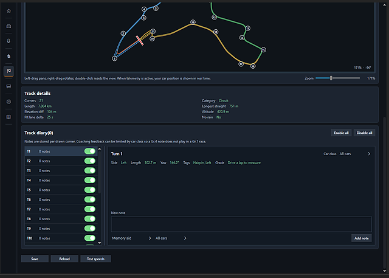Open the Memory aid note type dropdown
The width and height of the screenshot is (389, 278).
point(131,238)
